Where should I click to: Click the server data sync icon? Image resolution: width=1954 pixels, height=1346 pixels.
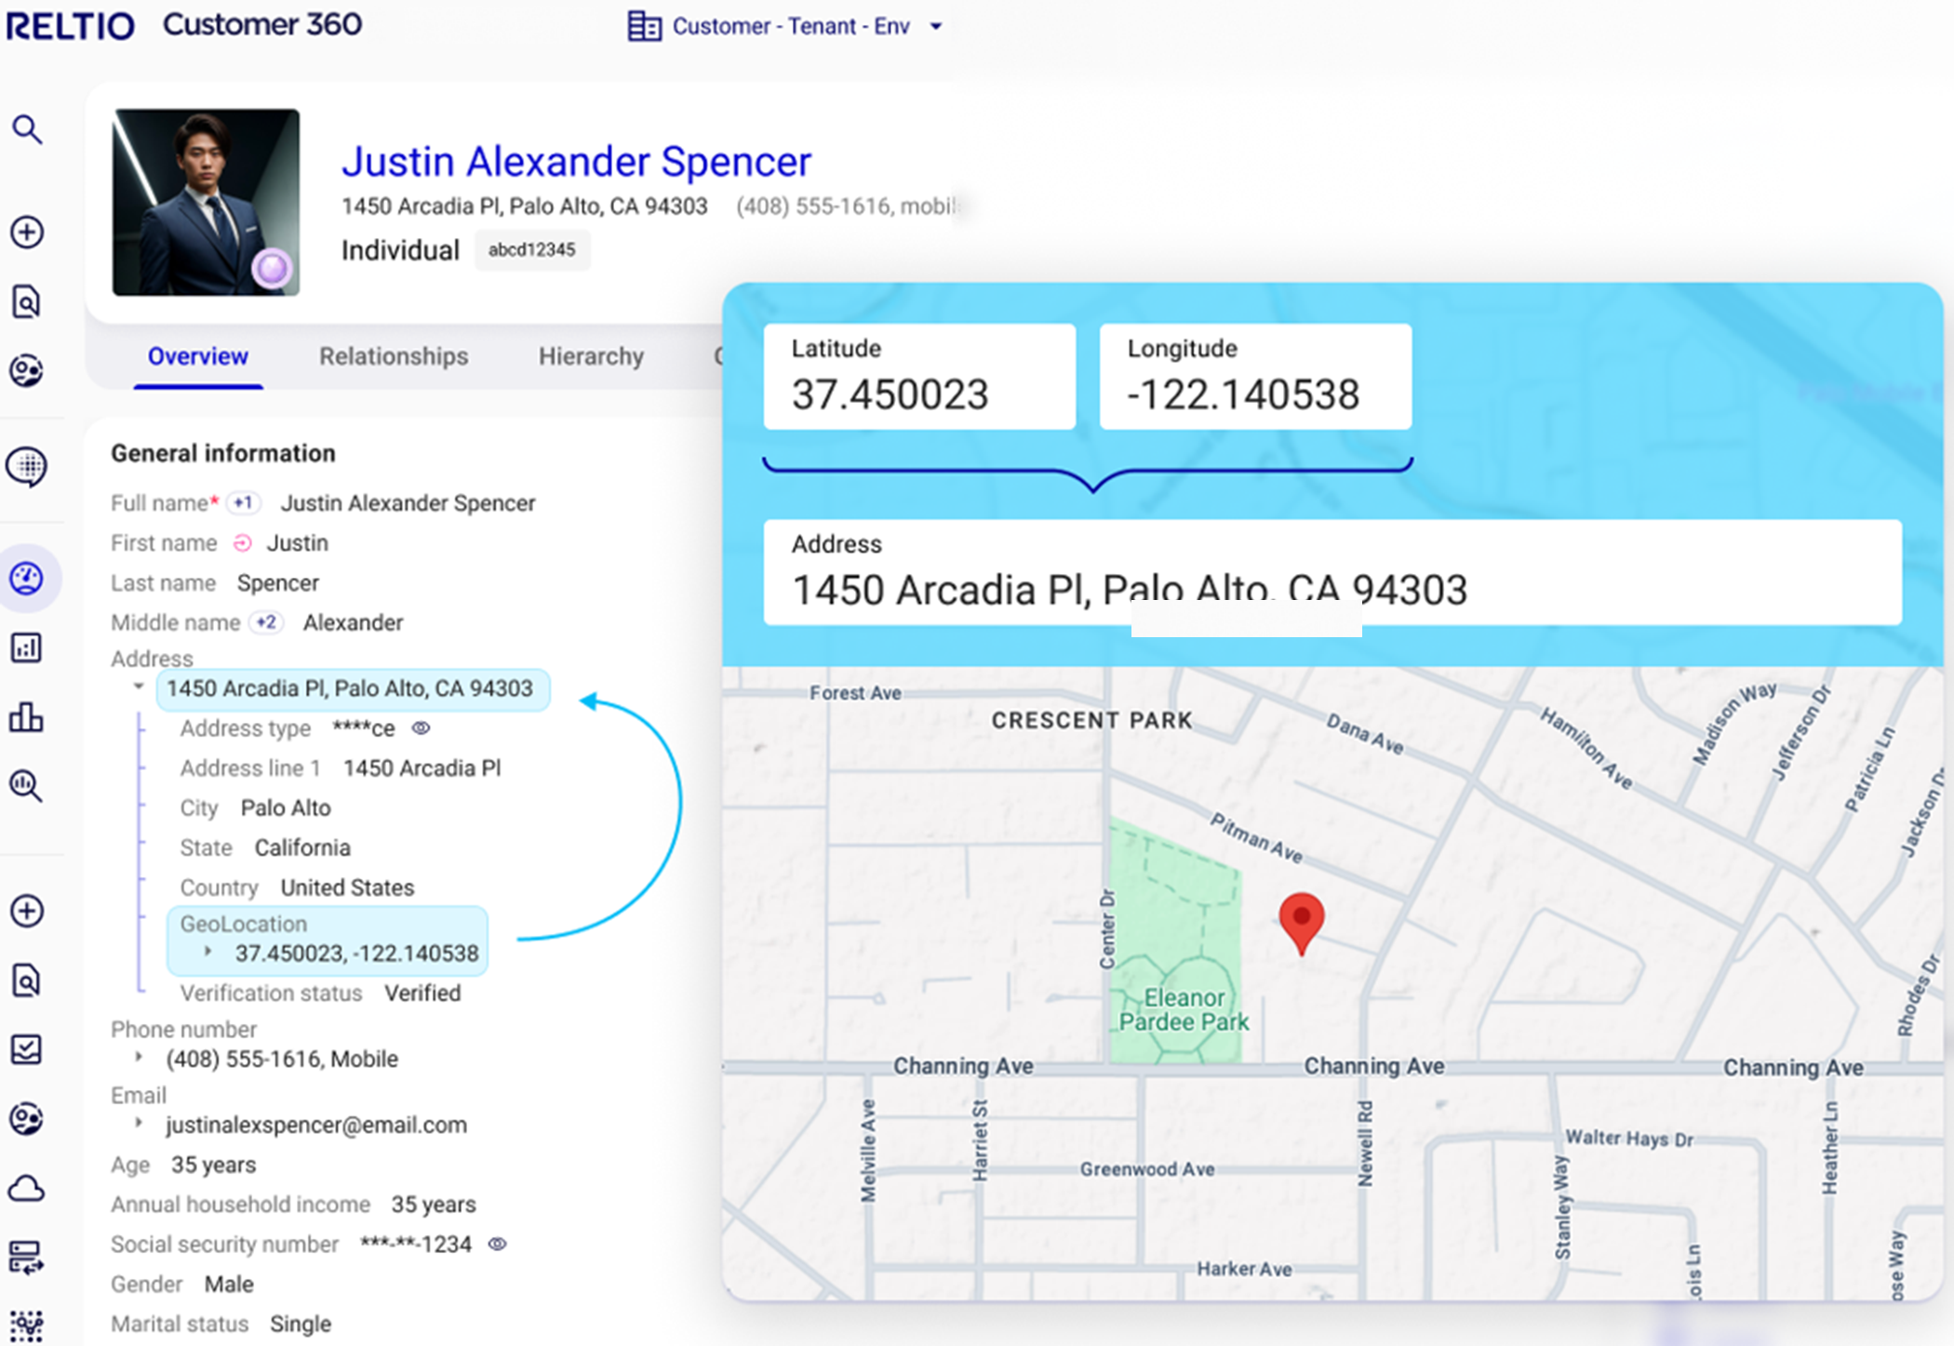[26, 1257]
